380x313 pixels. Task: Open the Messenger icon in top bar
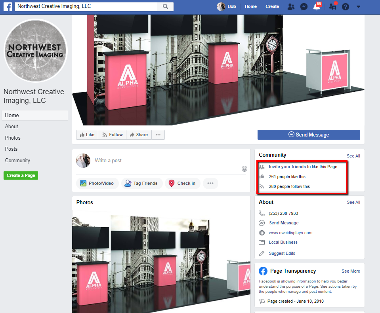(x=304, y=7)
